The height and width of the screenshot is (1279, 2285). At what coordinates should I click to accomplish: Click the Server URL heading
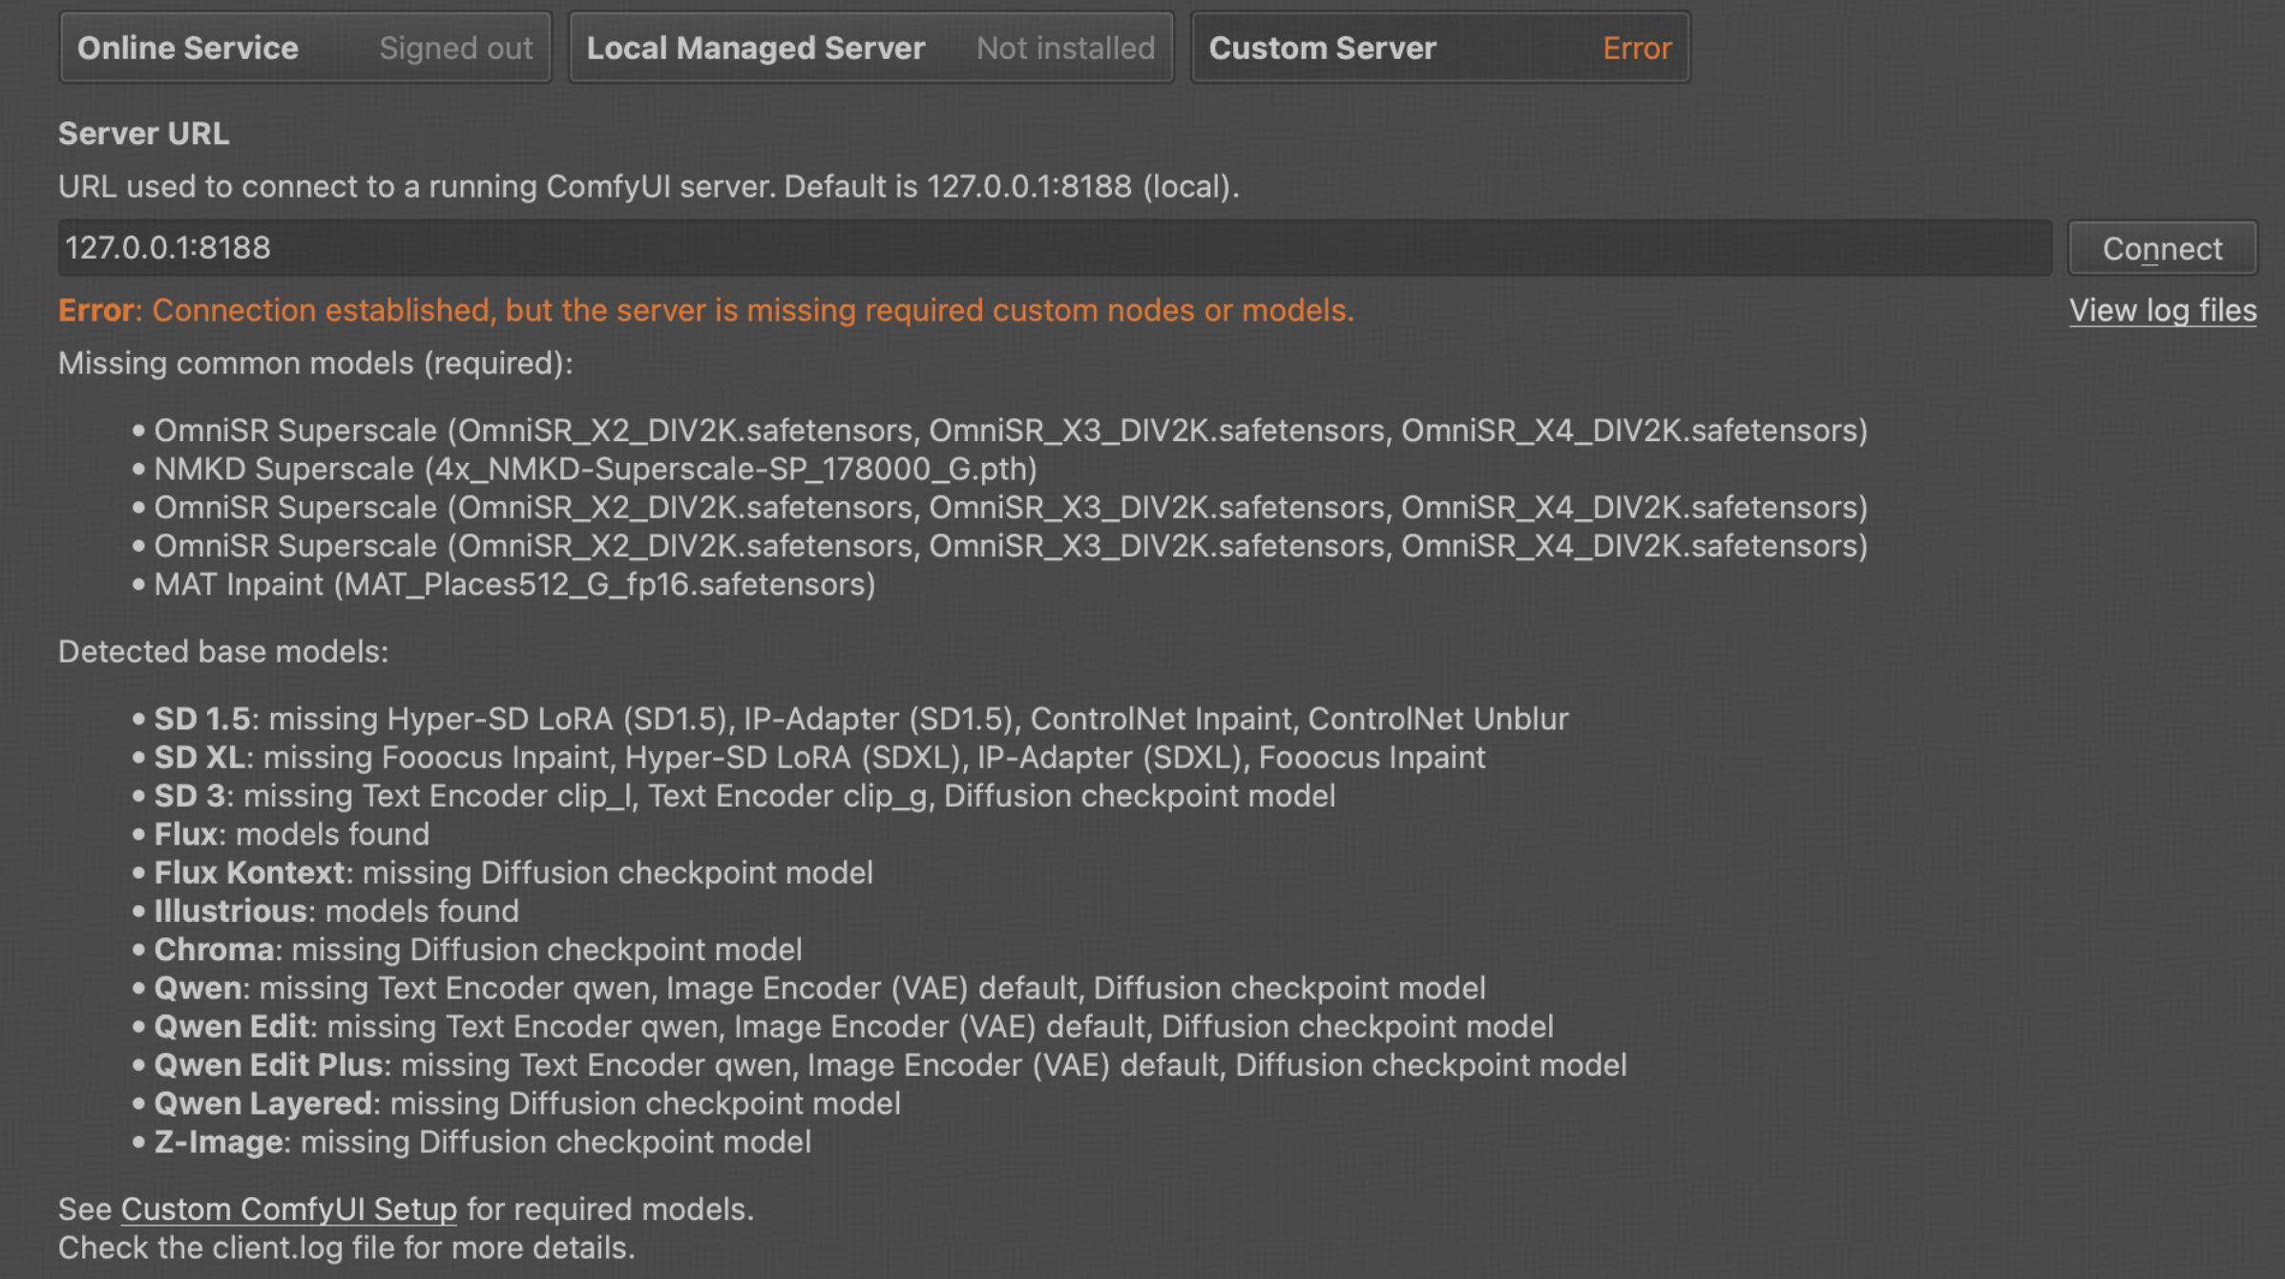click(143, 134)
